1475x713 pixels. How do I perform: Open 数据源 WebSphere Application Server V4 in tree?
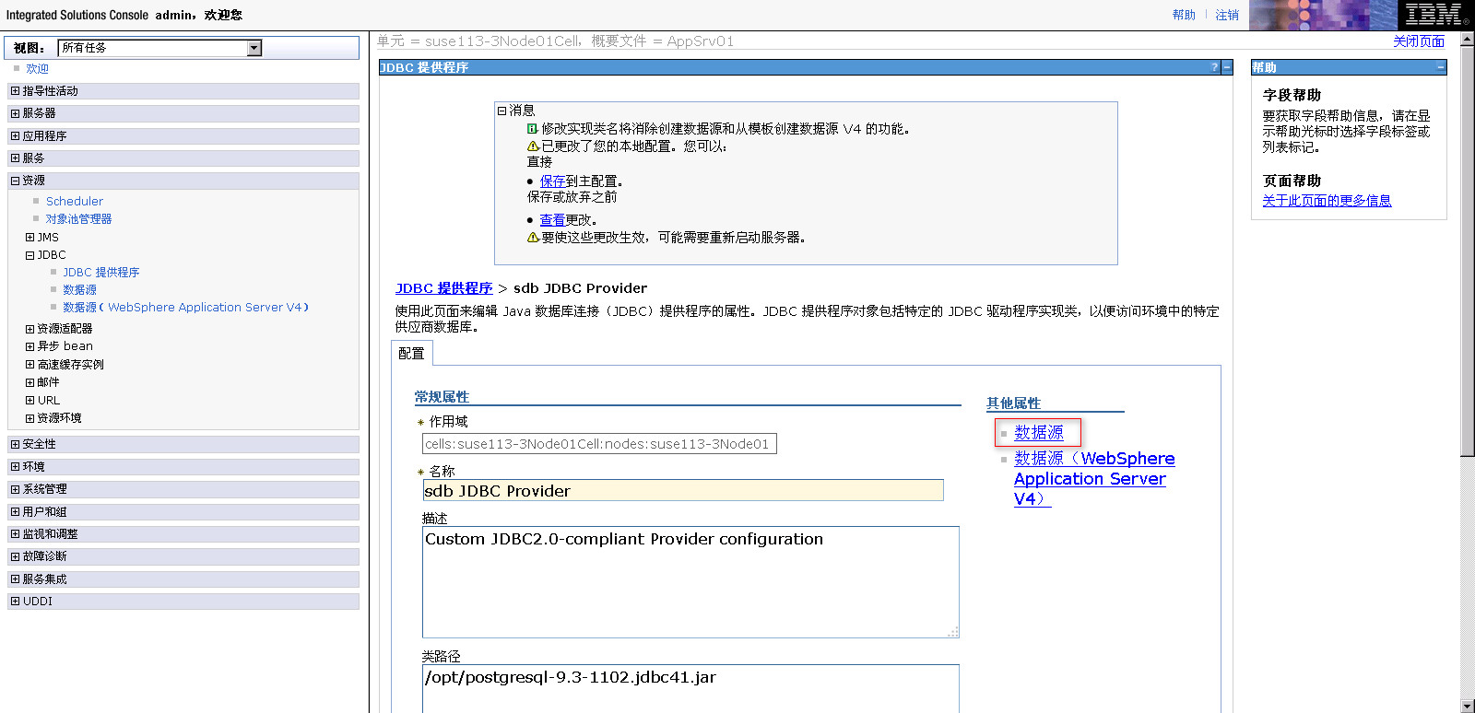[x=185, y=308]
